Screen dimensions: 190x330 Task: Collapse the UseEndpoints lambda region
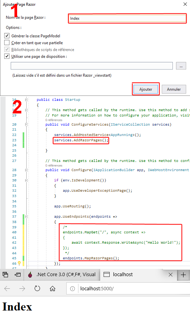click(x=26, y=217)
